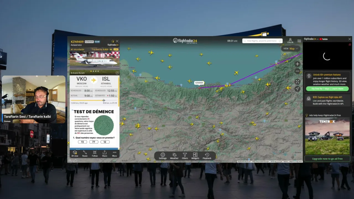Open map Settings
Viewport: 354px width, 199px height.
point(163,156)
